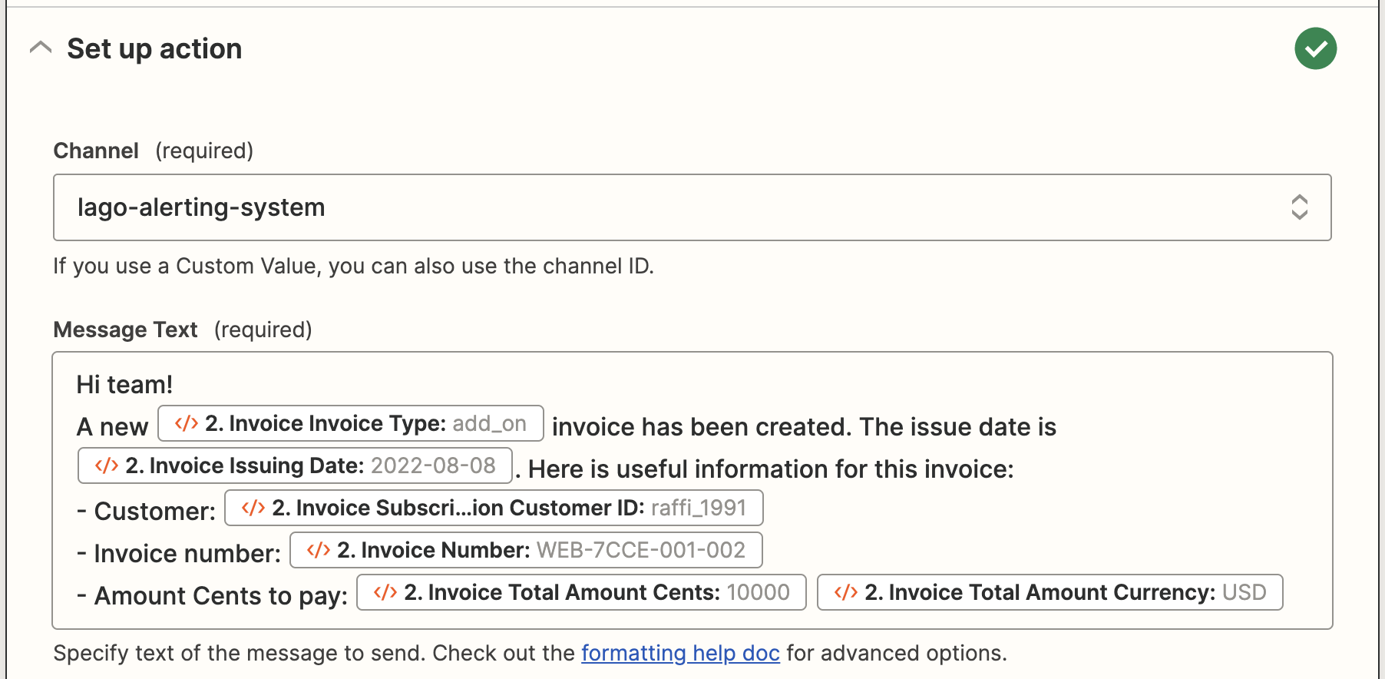Screen dimensions: 1385x679
Task: Select the lago-alerting-system channel field
Action: coord(692,207)
